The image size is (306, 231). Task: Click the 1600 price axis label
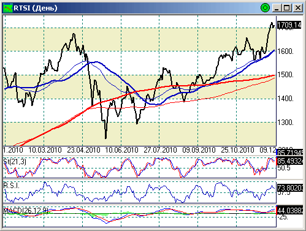285,51
